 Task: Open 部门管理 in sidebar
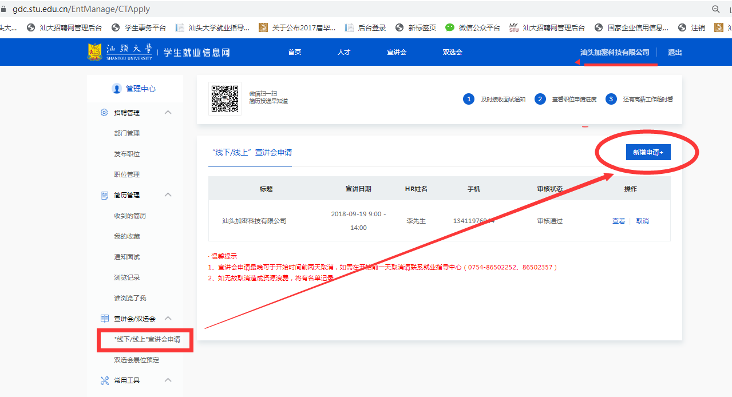(127, 133)
